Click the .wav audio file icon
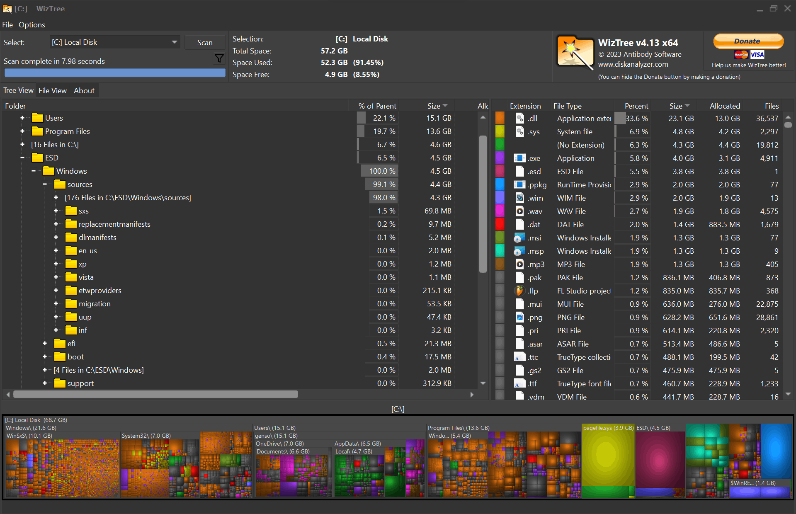The height and width of the screenshot is (514, 796). coord(519,211)
